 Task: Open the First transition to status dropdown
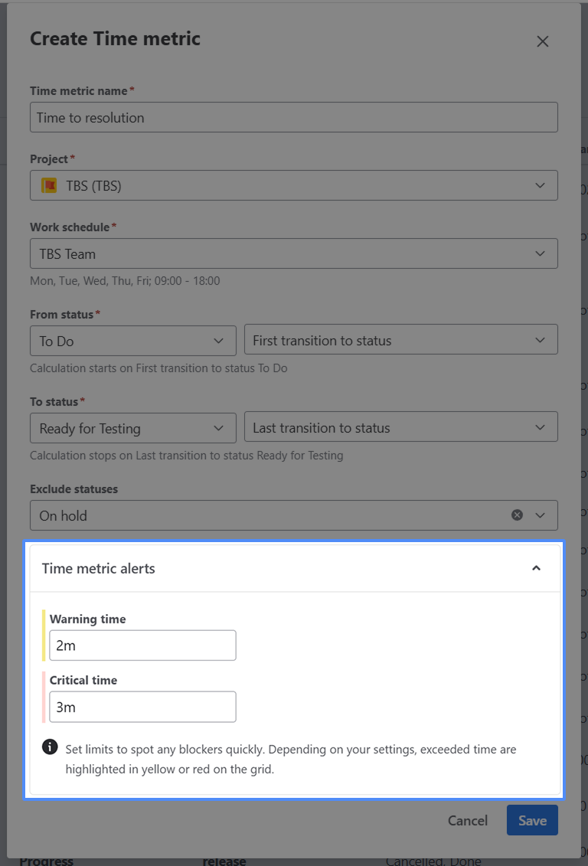click(400, 341)
